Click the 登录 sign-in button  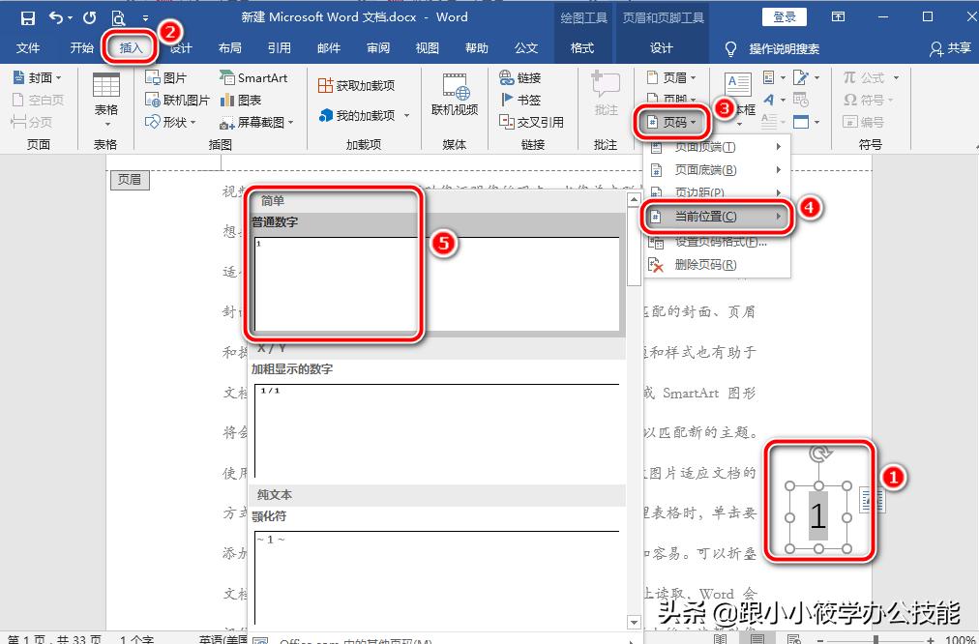click(784, 16)
